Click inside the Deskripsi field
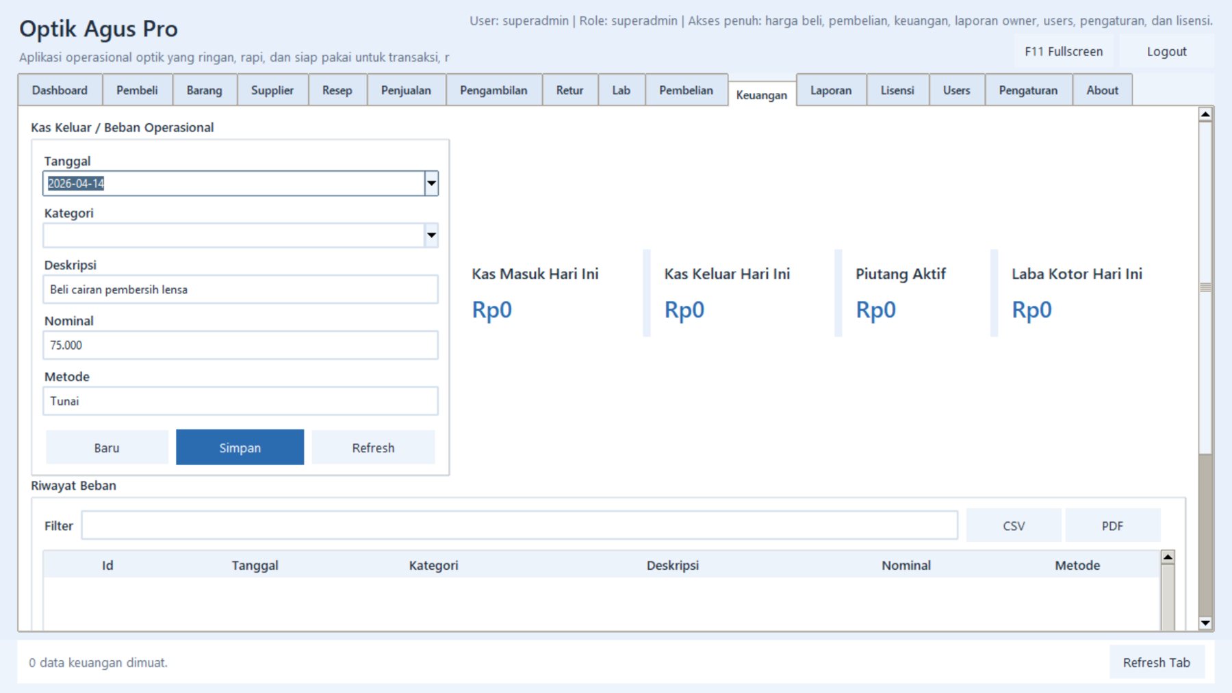 240,289
